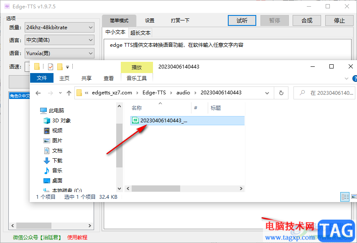Open the Edge-TTS app icon menu
Image resolution: width=357 pixels, height=243 pixels.
coord(7,6)
